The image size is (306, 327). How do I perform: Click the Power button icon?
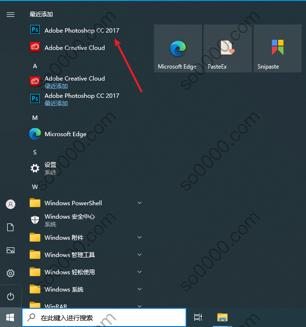click(11, 296)
